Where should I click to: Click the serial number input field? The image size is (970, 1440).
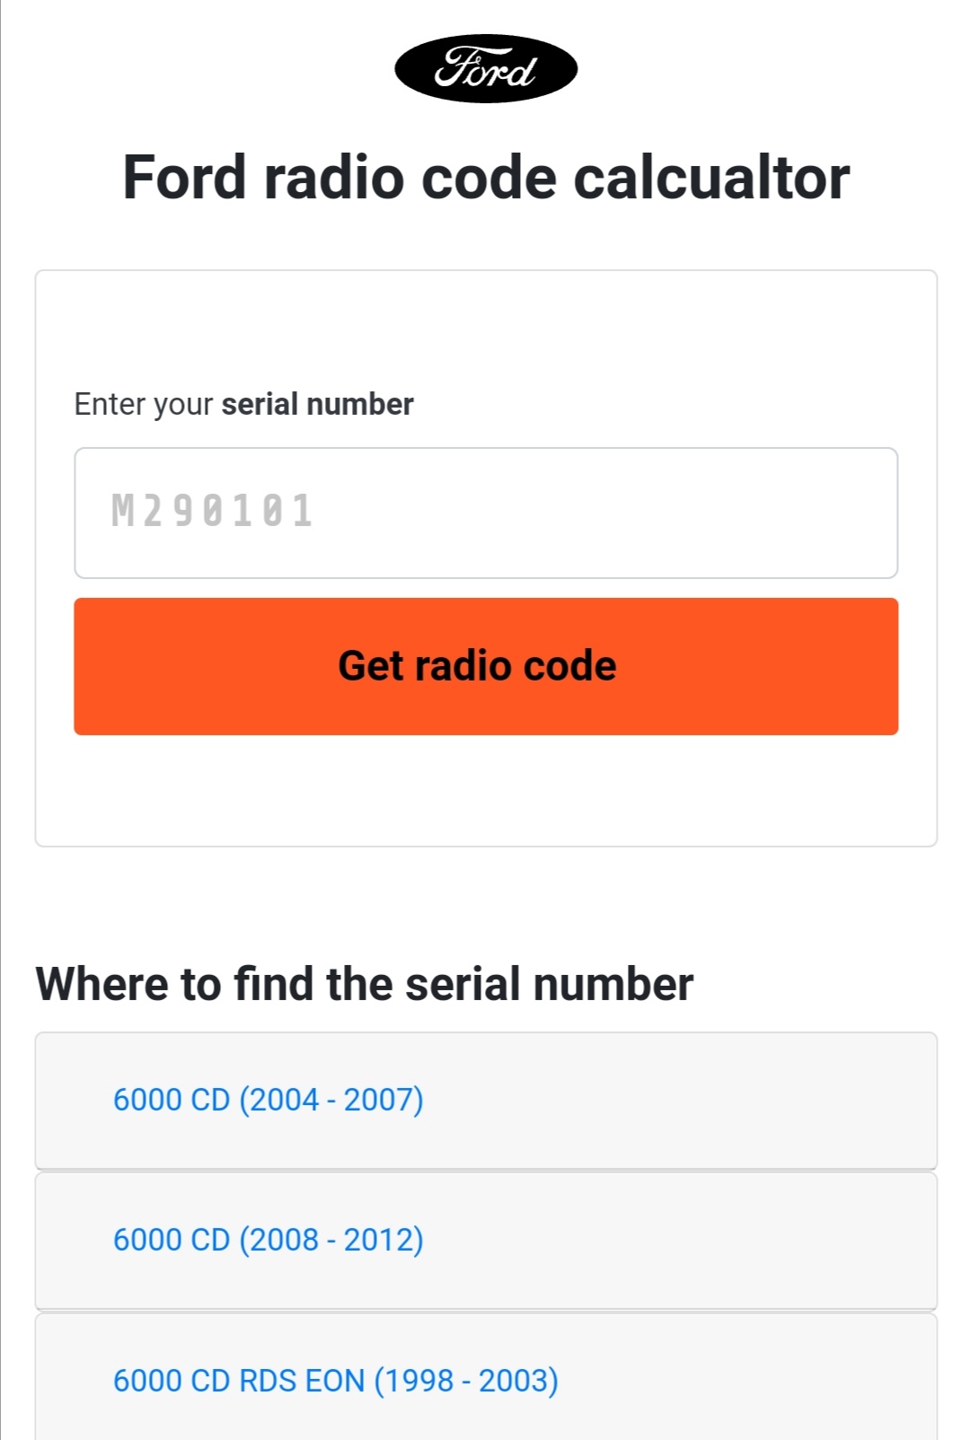(x=486, y=513)
